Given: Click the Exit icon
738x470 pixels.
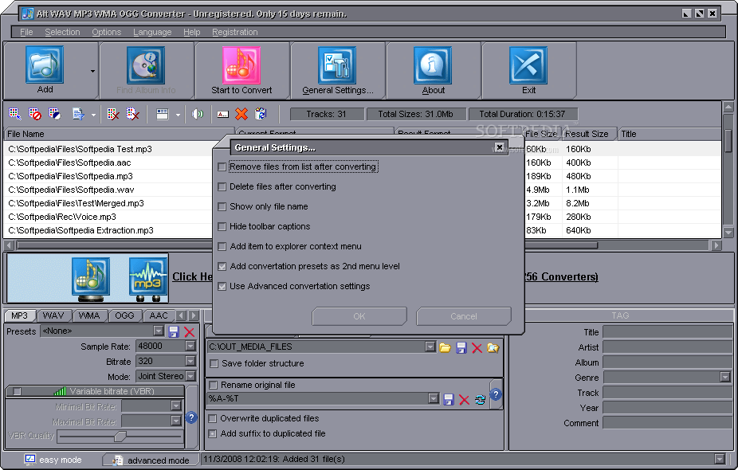Looking at the screenshot, I should [528, 65].
